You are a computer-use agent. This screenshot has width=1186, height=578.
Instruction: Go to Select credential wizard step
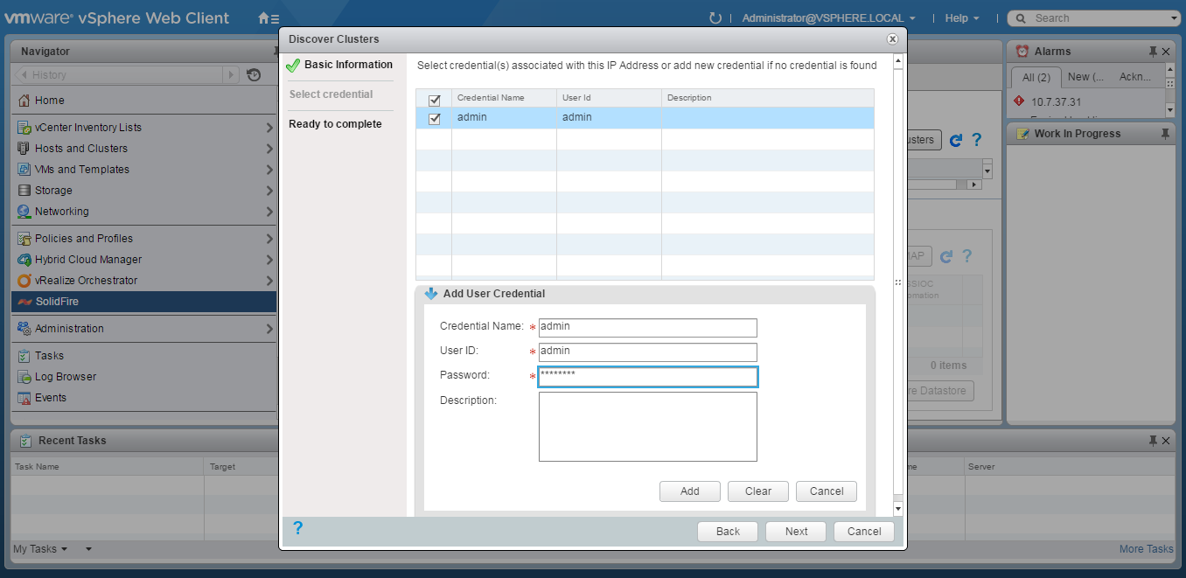pos(331,94)
